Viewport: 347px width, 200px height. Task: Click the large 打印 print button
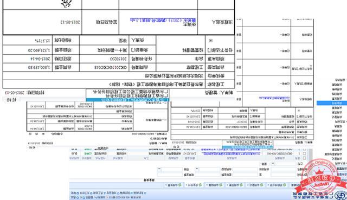pos(11,100)
